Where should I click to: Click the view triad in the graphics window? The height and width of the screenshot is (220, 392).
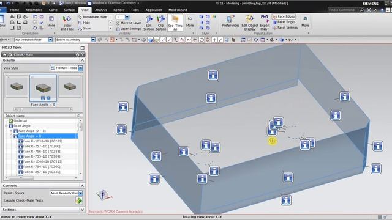[x=104, y=195]
